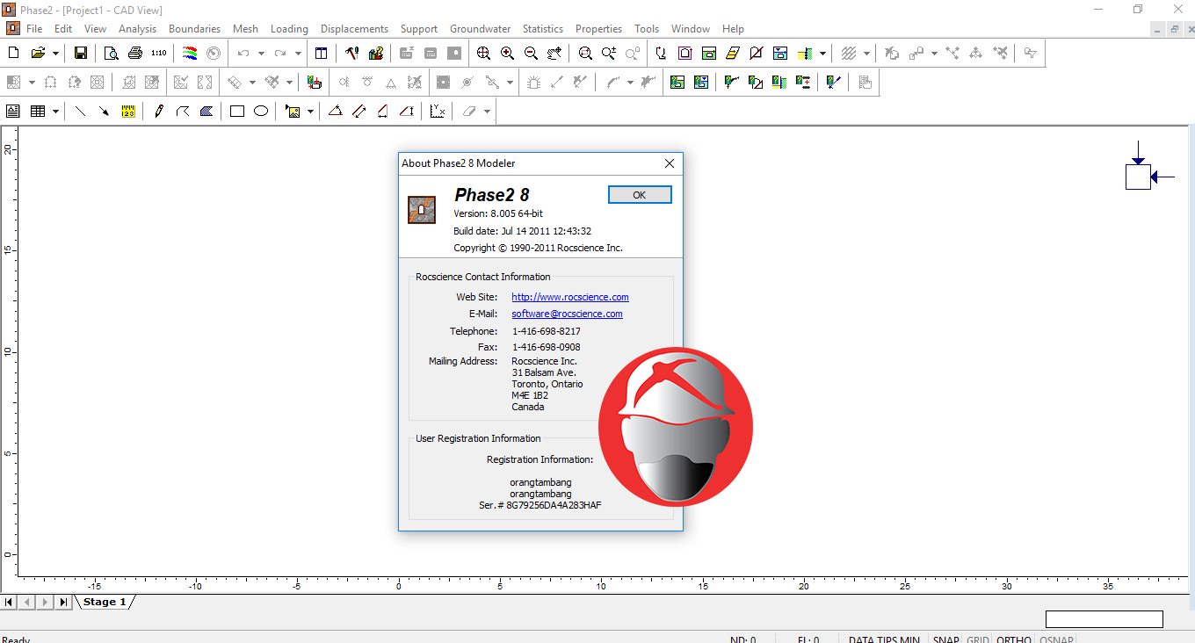Close the About Phase2 8 Modeler dialog
This screenshot has height=643, width=1195.
pyautogui.click(x=670, y=163)
